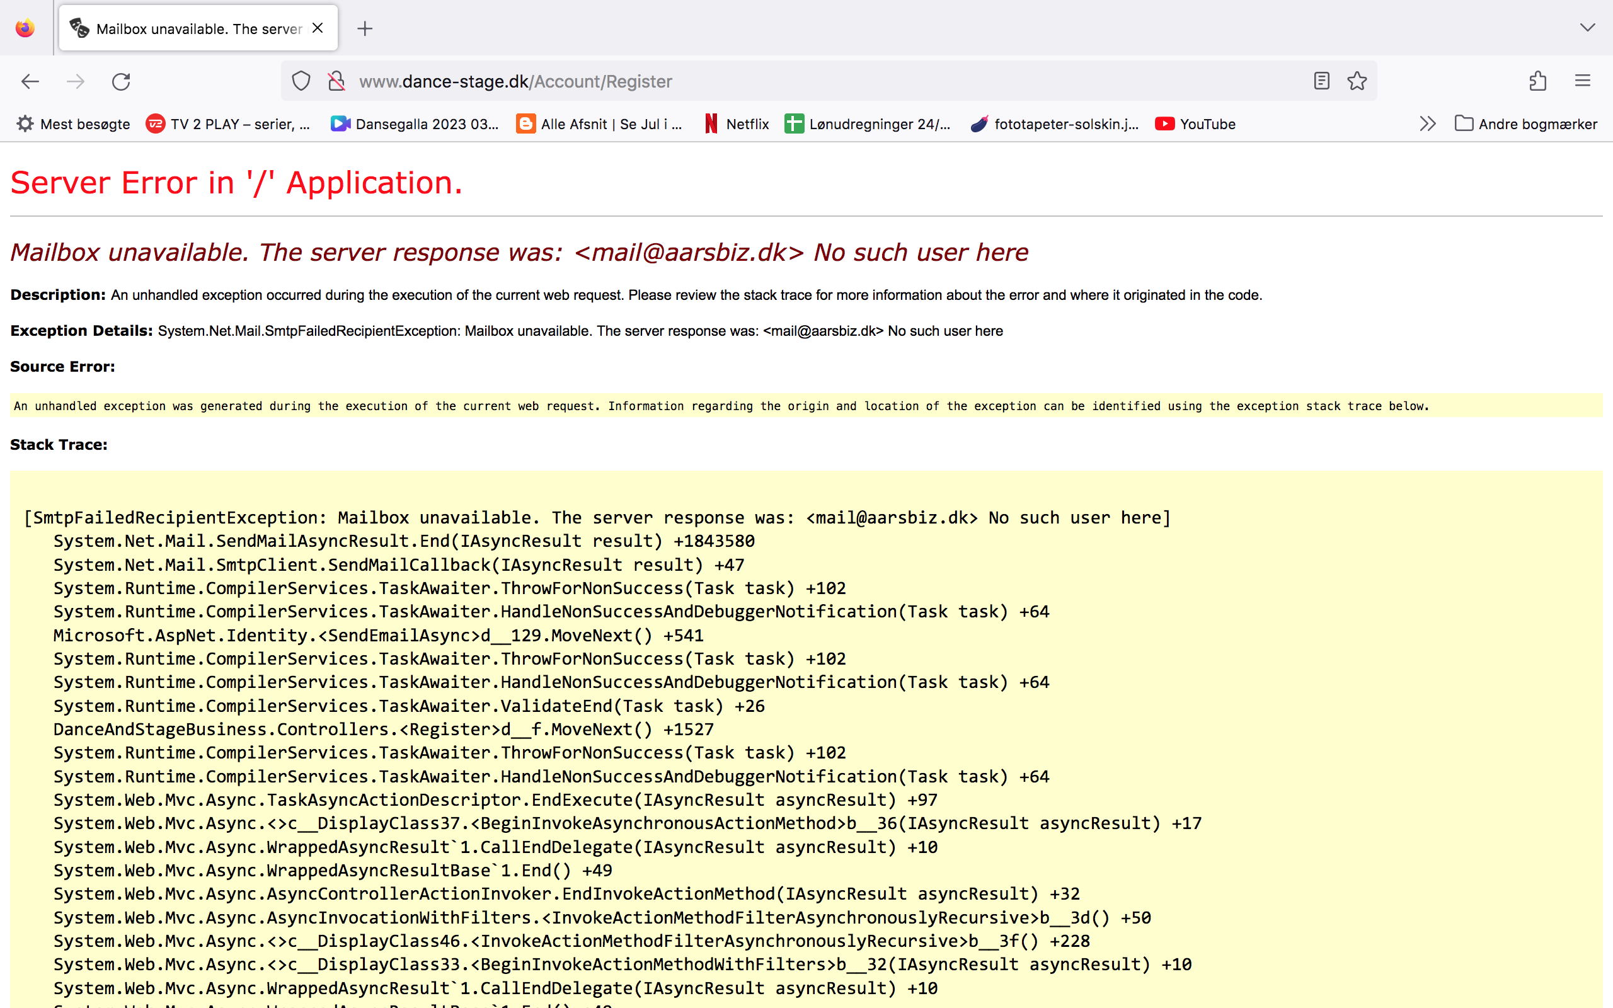Open the list all tabs chevron
Image resolution: width=1613 pixels, height=1008 pixels.
[x=1587, y=28]
